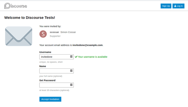Image resolution: width=188 pixels, height=107 pixels.
Task: Click into the Username input field
Action: pyautogui.click(x=56, y=57)
